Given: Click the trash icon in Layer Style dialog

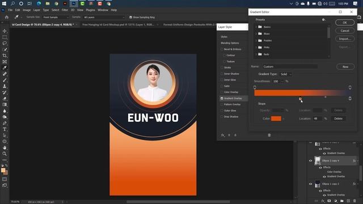Looking at the screenshot, I should pos(269,135).
